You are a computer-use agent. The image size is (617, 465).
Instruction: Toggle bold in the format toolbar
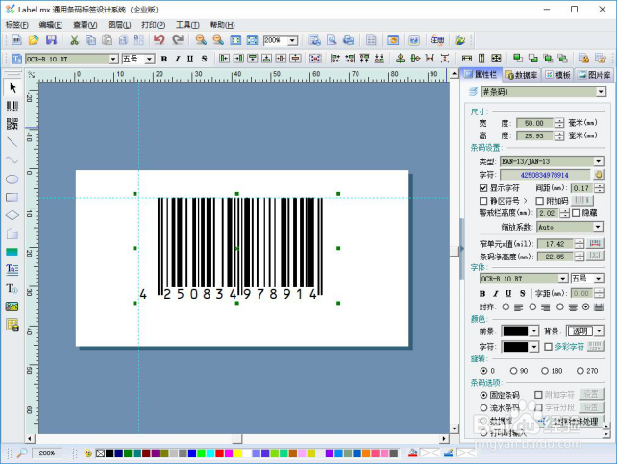click(164, 59)
